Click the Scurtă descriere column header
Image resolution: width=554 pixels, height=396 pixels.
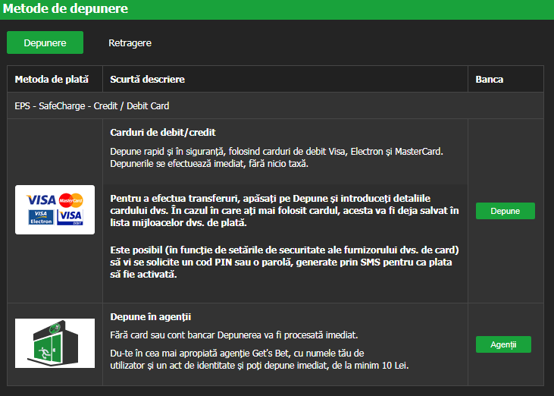point(147,79)
